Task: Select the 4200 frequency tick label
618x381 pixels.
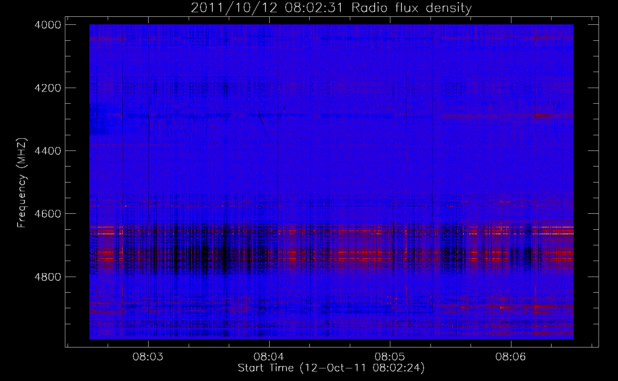Action: click(48, 88)
